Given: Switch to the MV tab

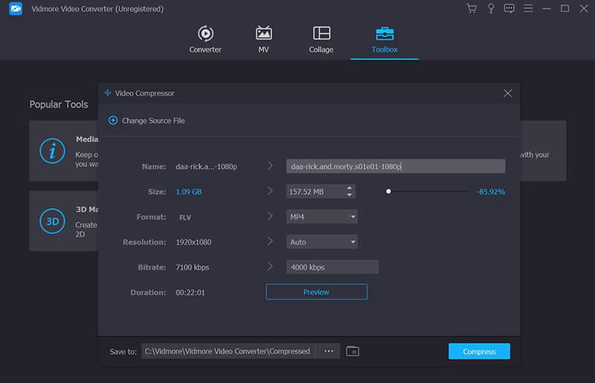Looking at the screenshot, I should (x=263, y=39).
